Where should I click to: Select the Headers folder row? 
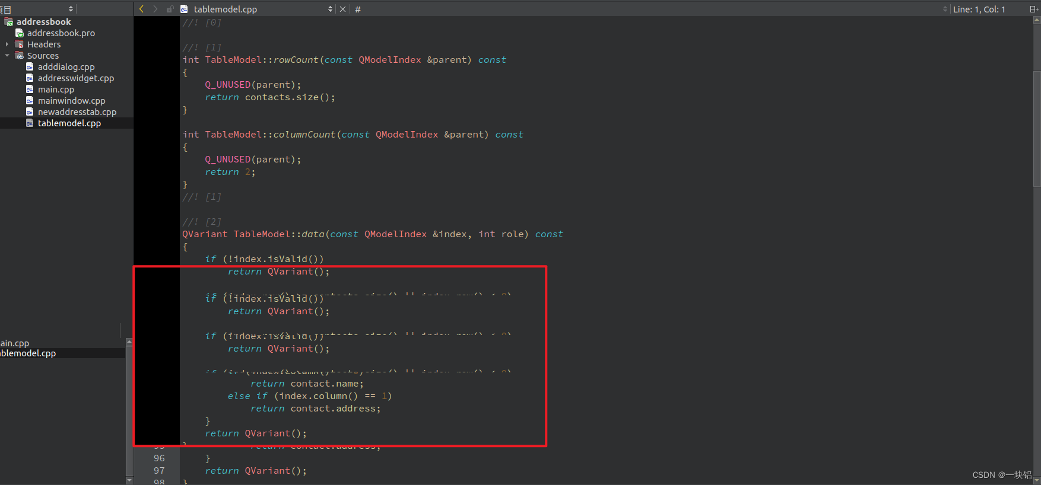(x=43, y=44)
